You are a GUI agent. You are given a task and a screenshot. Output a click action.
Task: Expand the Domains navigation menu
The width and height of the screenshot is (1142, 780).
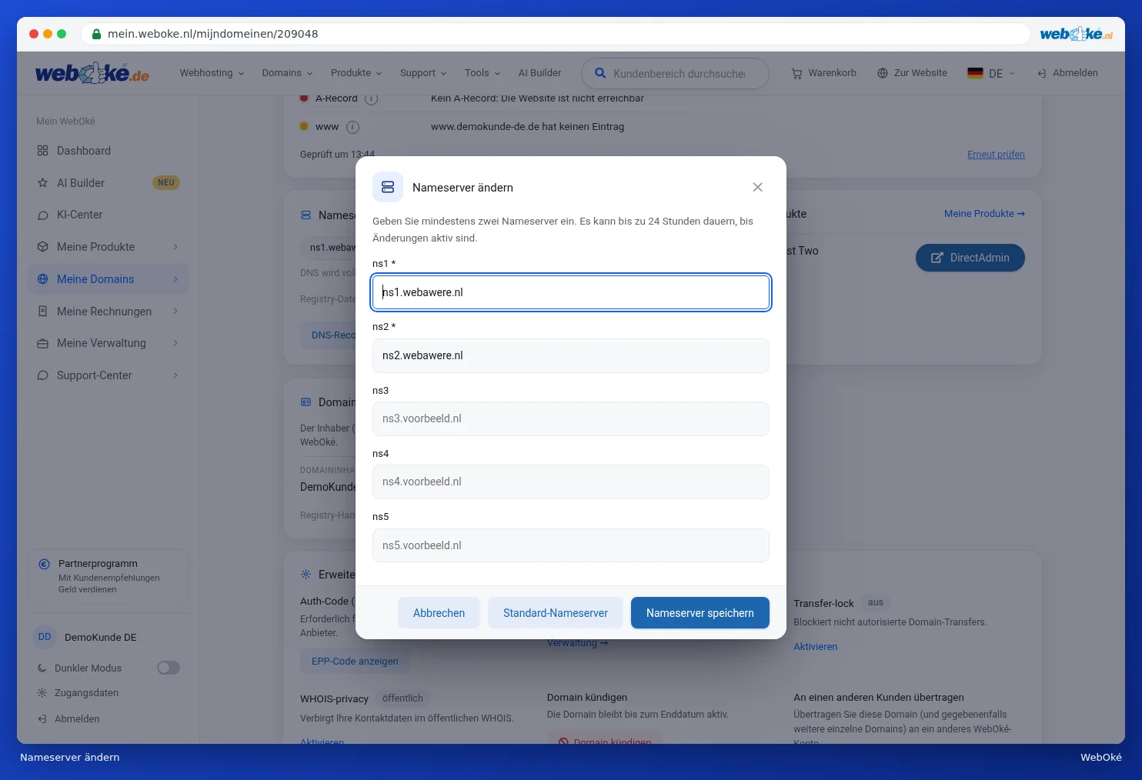pos(287,73)
